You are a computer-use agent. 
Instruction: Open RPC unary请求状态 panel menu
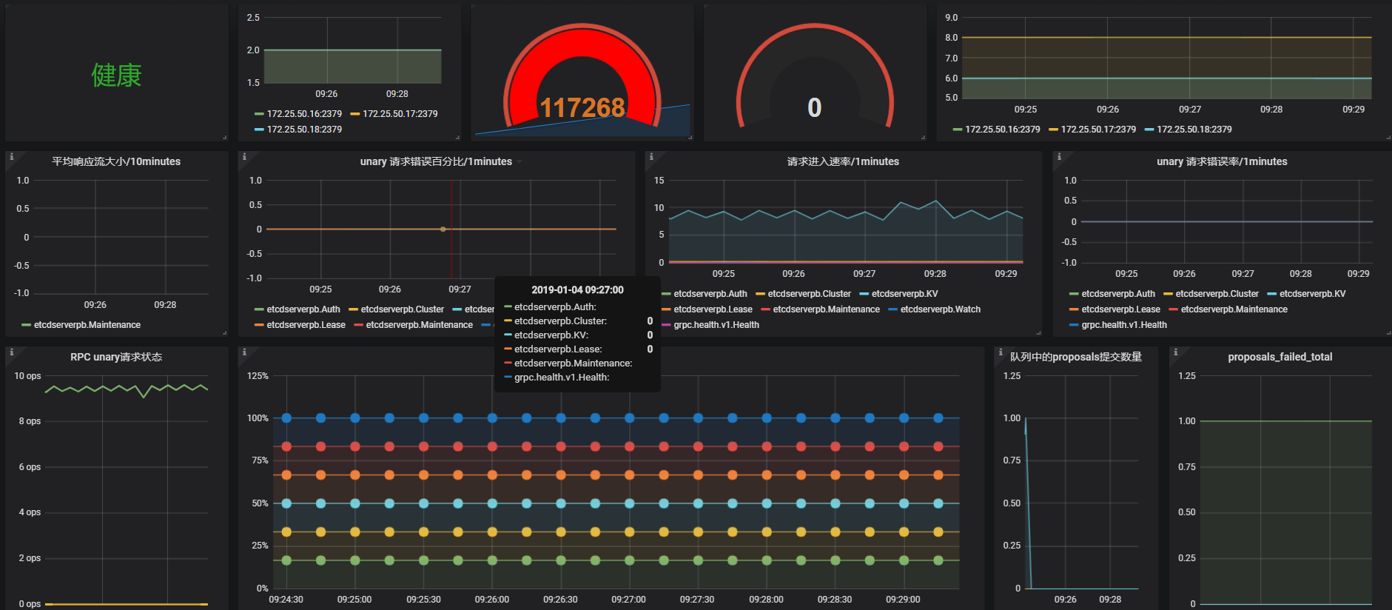click(116, 357)
